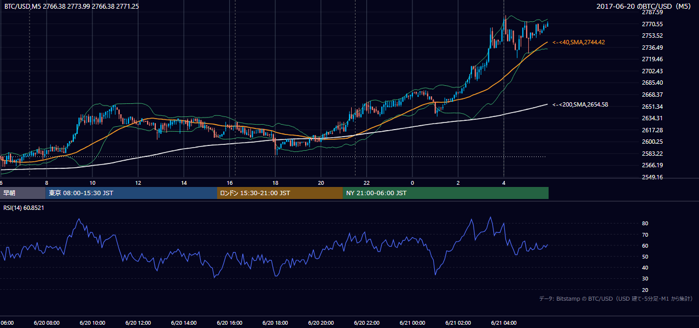Click hour marker 0 below price chart
The image size is (699, 328).
412,183
